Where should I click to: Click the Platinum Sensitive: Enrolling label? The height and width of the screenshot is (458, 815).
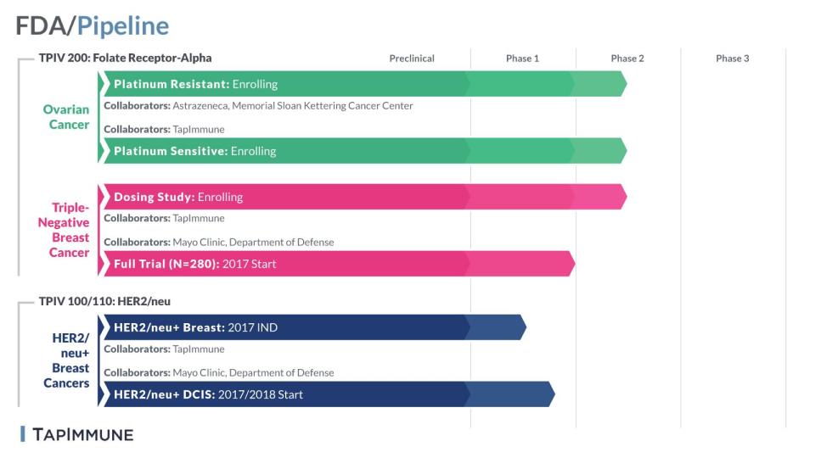[x=195, y=151]
